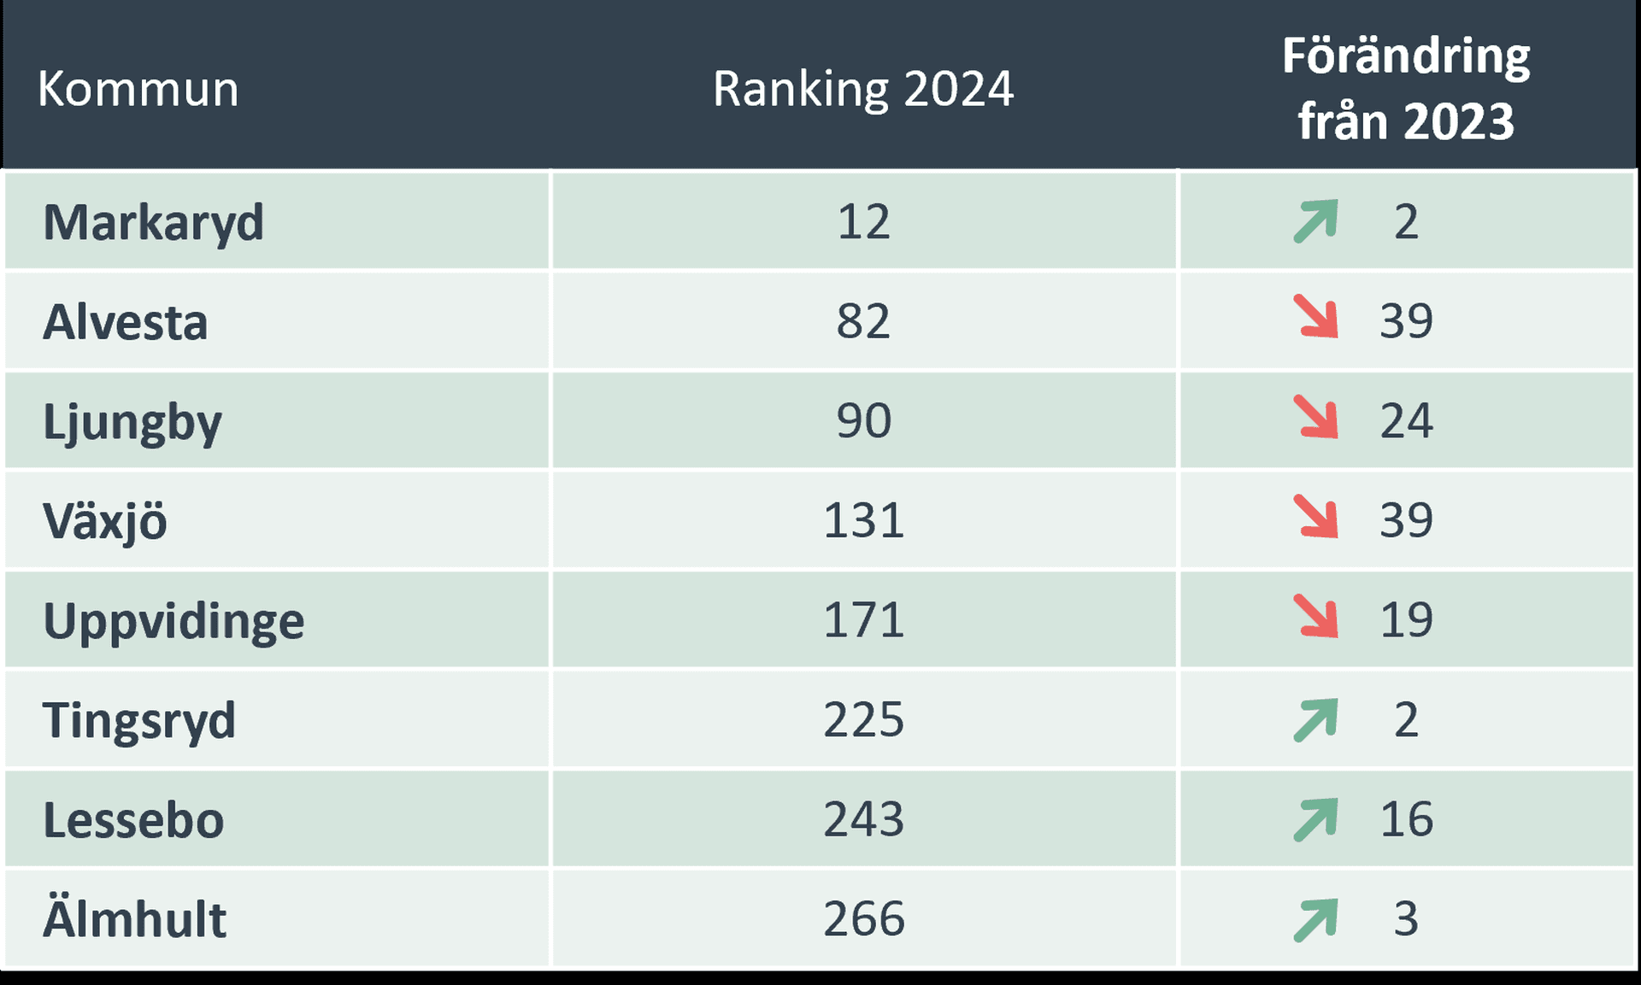Click Älmhult's green up arrow

(1315, 920)
